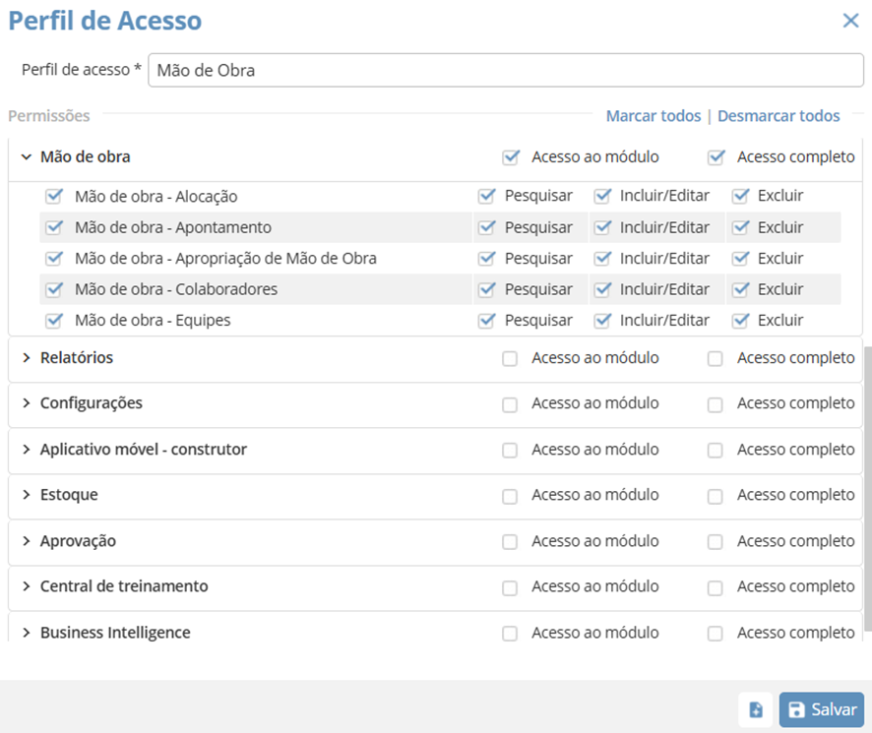Disable Acesso completo for Mão de obra

(x=716, y=156)
